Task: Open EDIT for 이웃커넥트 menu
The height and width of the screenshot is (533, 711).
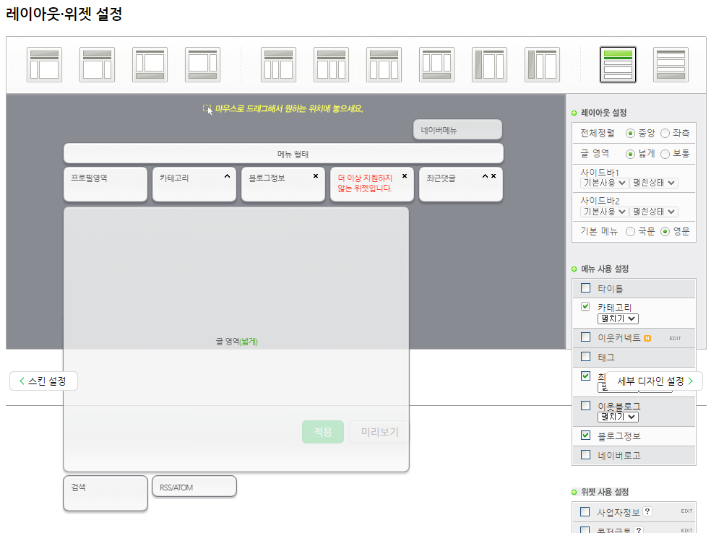Action: click(675, 338)
